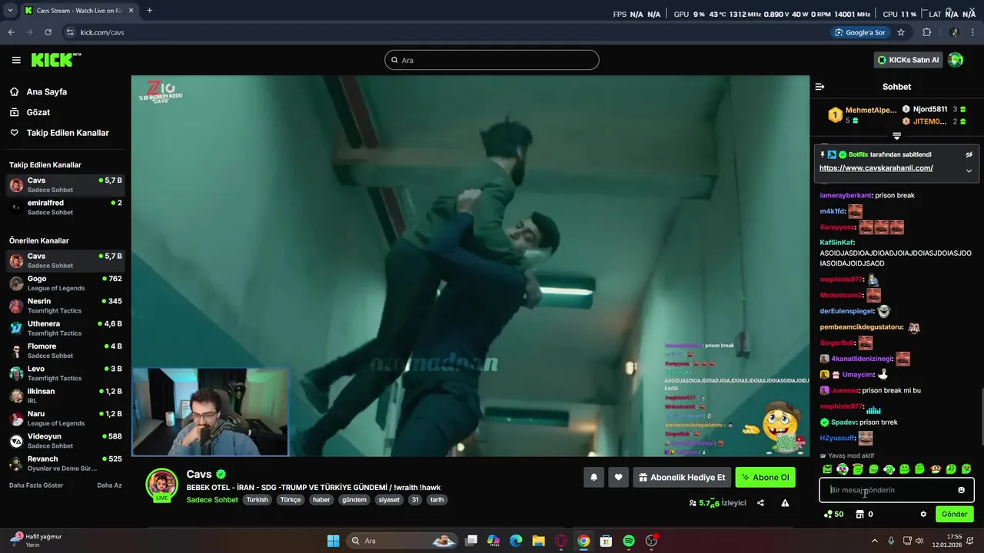Click the KICK logo
The width and height of the screenshot is (984, 553).
[55, 60]
